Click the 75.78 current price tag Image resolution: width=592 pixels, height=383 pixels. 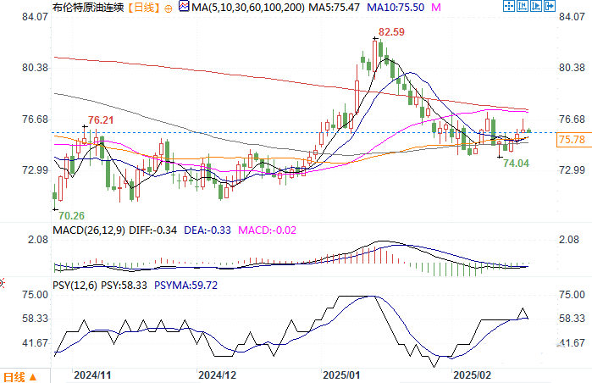573,140
